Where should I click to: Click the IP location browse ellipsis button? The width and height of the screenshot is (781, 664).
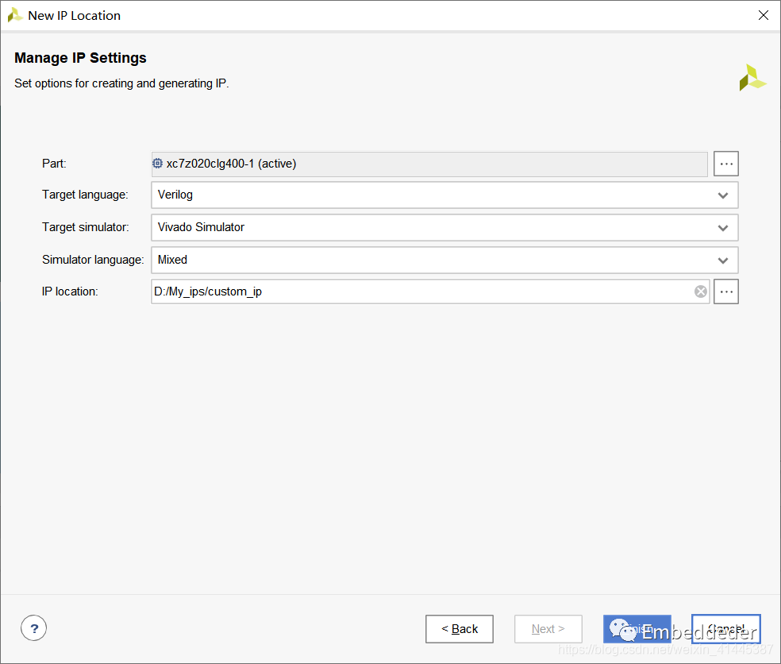tap(725, 291)
